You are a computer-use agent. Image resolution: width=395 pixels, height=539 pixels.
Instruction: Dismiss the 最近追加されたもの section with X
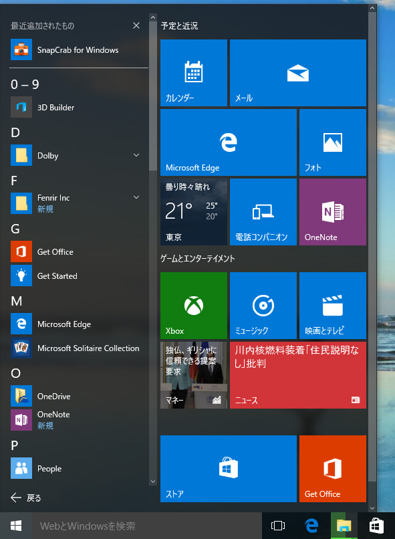136,25
